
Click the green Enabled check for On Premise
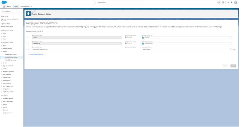pyautogui.click(x=126, y=43)
